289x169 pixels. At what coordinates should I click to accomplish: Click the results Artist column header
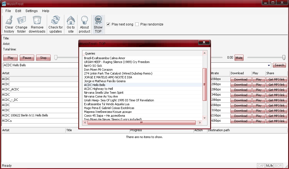coord(40,73)
